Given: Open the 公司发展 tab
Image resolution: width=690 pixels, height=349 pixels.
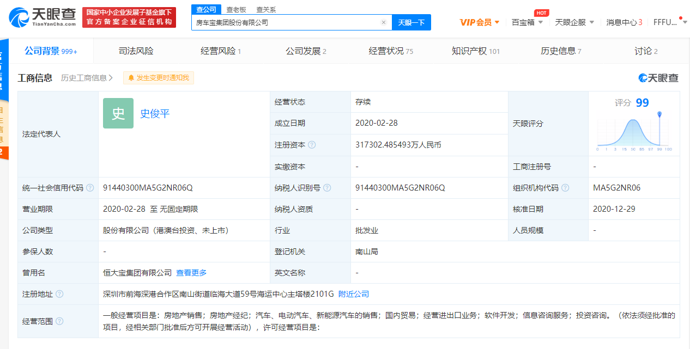Looking at the screenshot, I should 306,51.
